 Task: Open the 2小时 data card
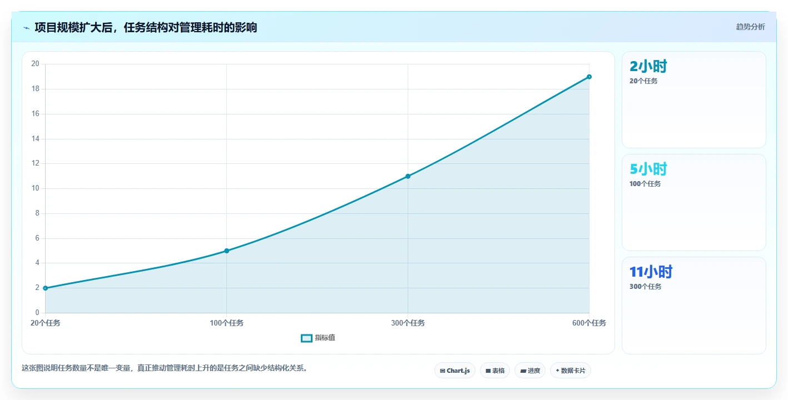693,99
